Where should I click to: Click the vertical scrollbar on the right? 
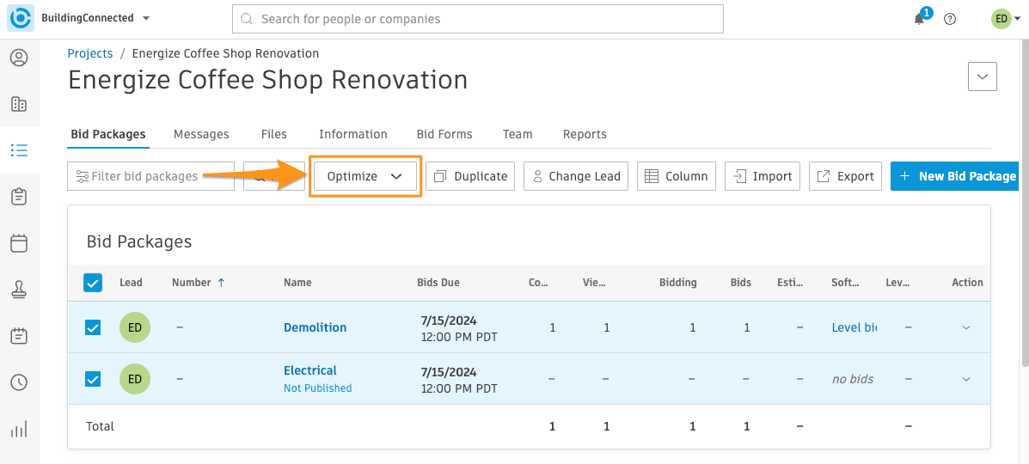(1025, 204)
